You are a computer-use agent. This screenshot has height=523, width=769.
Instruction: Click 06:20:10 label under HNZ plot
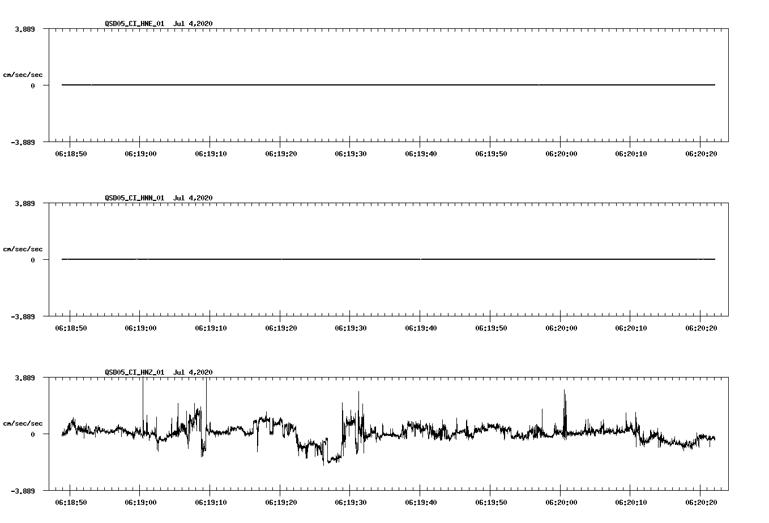[631, 503]
